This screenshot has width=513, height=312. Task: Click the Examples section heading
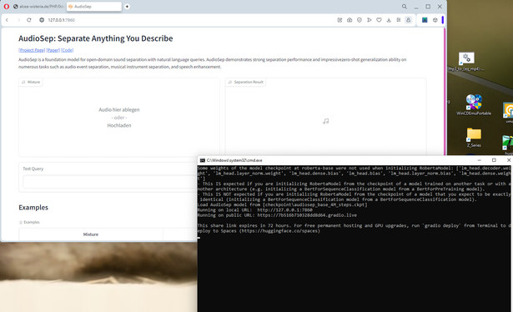click(x=33, y=208)
